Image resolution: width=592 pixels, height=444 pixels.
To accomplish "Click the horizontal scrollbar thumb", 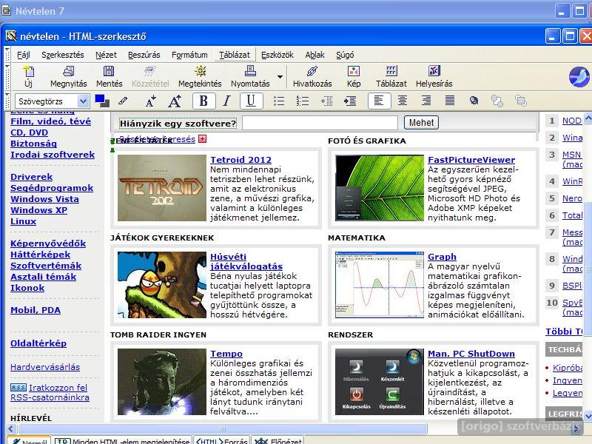I will coord(223,429).
